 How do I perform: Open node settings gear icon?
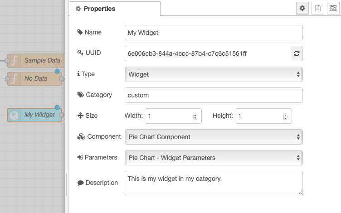tap(302, 8)
